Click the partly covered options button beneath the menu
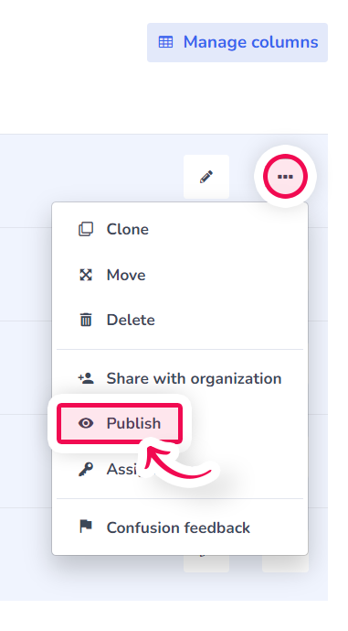Screen dimensions: 348x631 [x=285, y=563]
